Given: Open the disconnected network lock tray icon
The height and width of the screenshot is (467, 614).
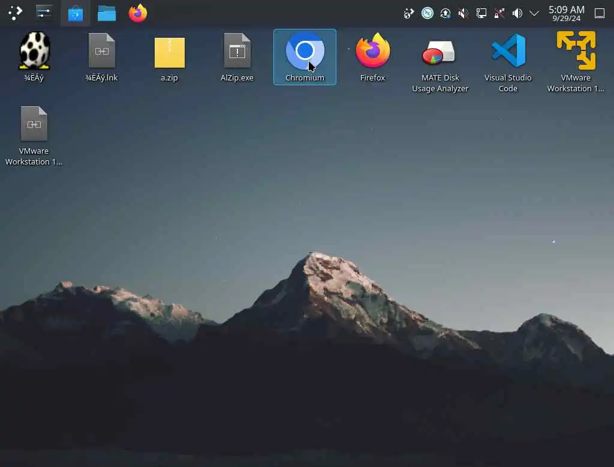Looking at the screenshot, I should point(499,14).
